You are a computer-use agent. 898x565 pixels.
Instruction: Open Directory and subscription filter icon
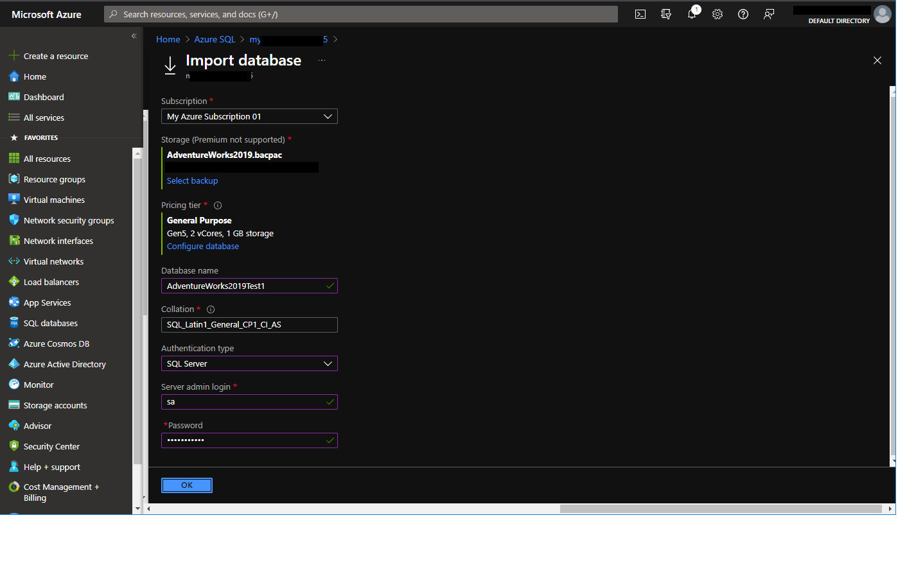pos(666,14)
